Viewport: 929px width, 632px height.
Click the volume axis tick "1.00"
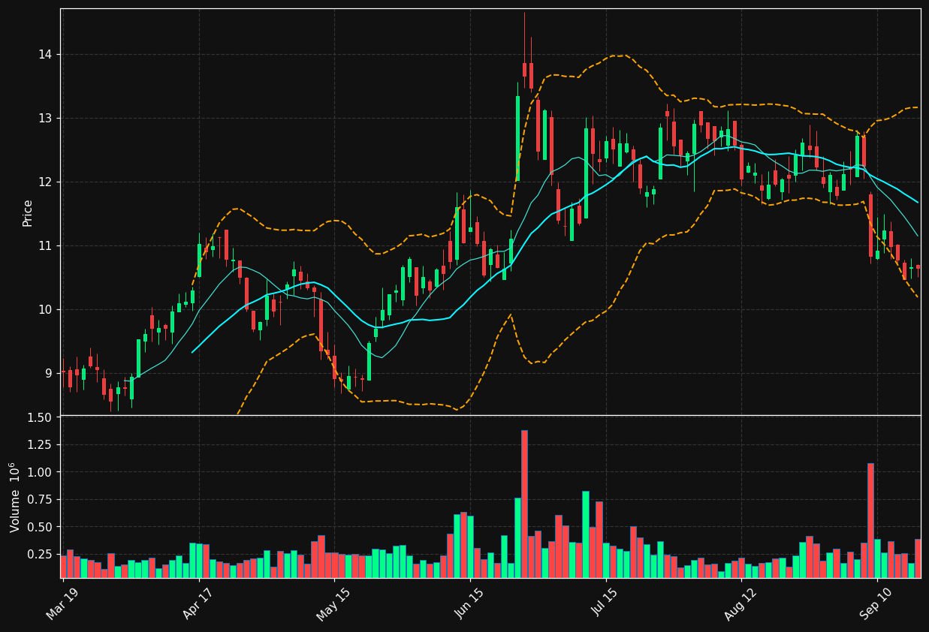[x=41, y=472]
